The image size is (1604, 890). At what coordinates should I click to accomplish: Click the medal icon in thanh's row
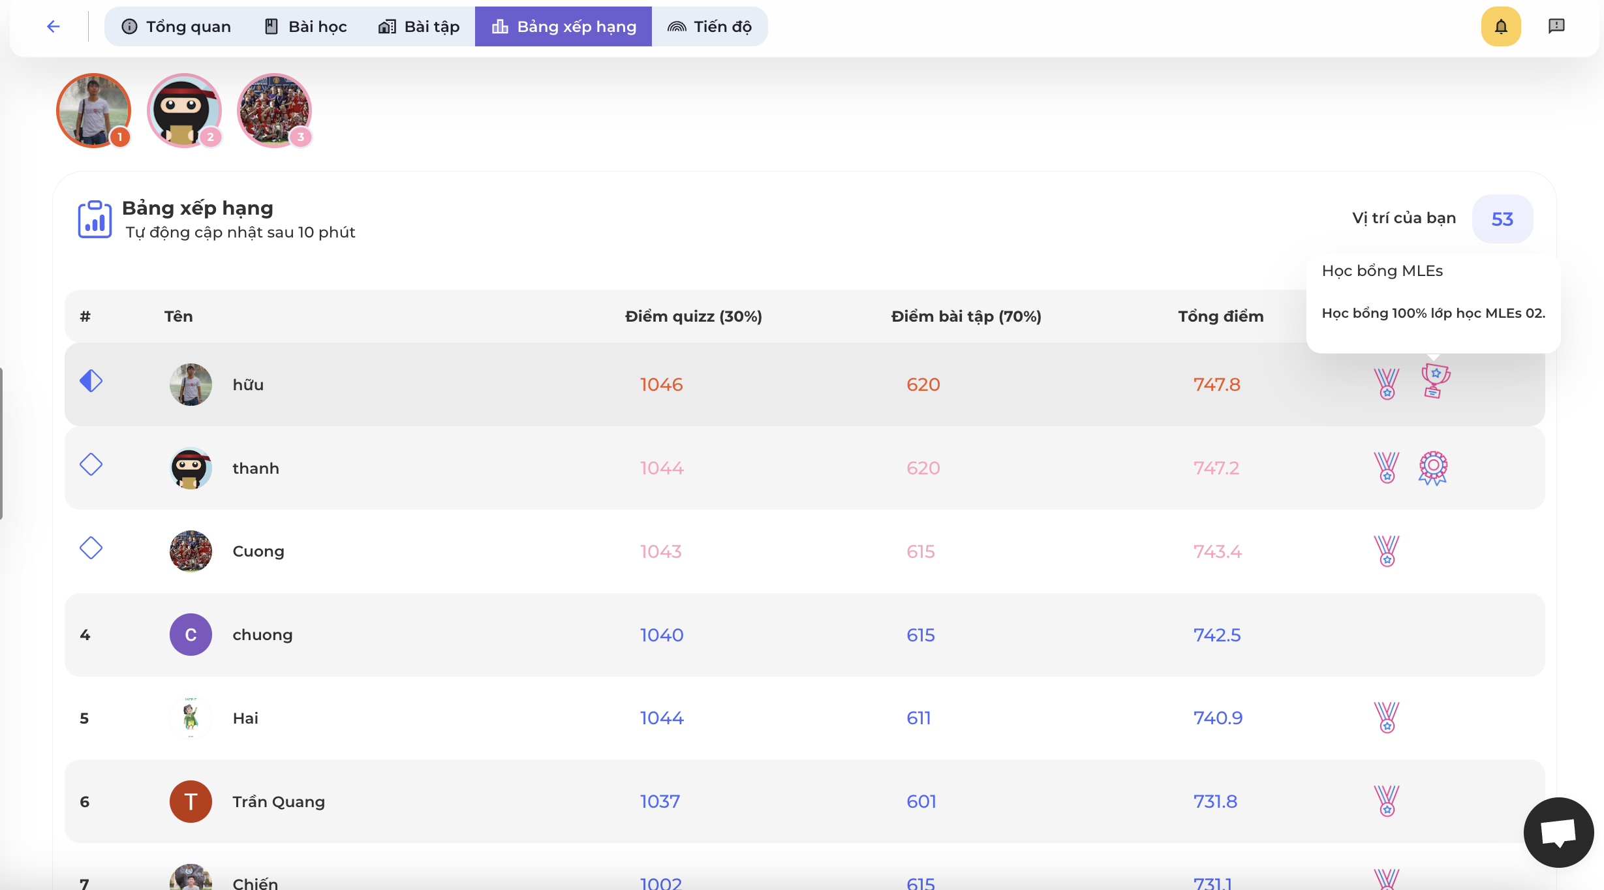pos(1387,467)
